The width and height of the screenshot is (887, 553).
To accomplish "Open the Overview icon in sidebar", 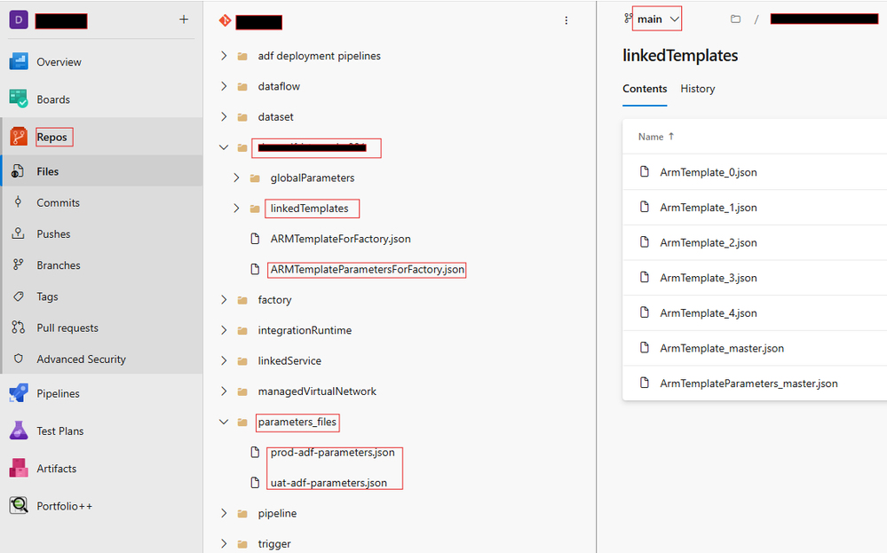I will coord(19,61).
